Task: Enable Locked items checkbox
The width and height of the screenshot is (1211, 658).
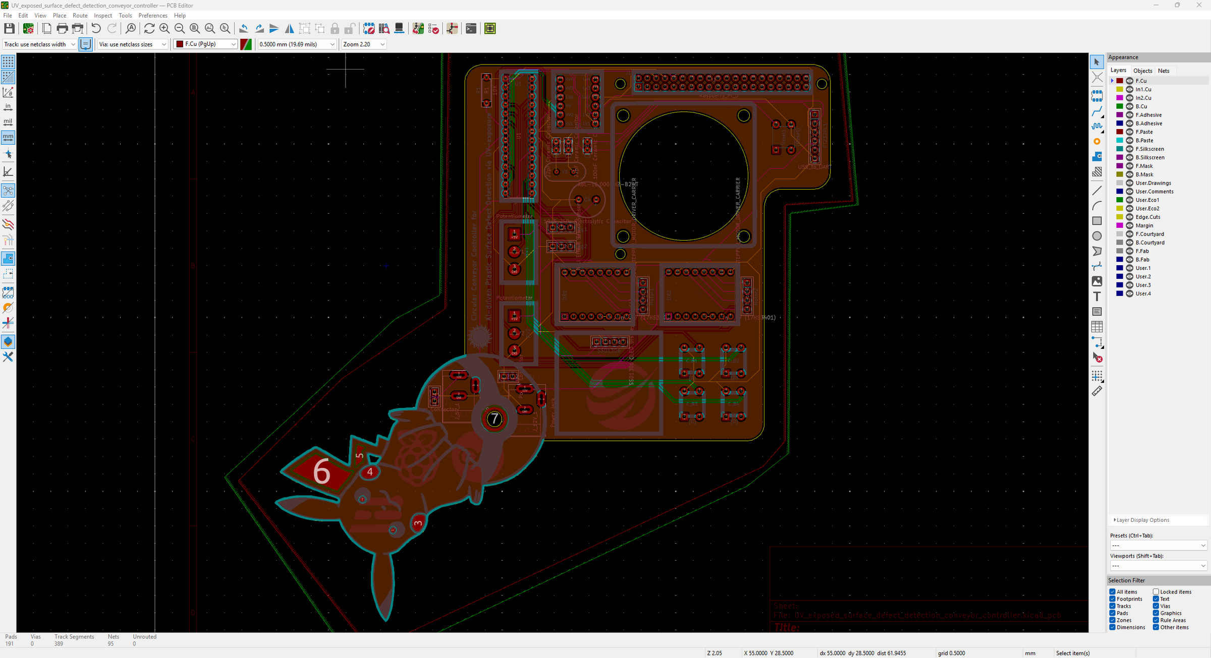Action: click(x=1155, y=592)
